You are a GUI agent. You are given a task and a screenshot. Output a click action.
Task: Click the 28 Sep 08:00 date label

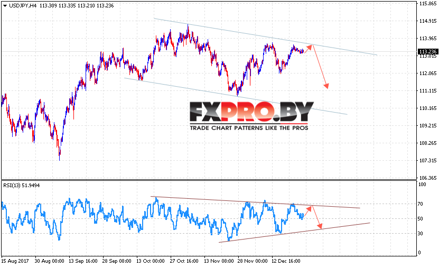tap(116, 261)
